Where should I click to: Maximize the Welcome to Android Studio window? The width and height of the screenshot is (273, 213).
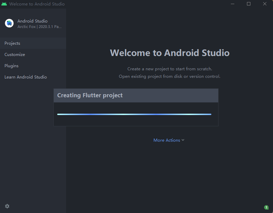249,4
